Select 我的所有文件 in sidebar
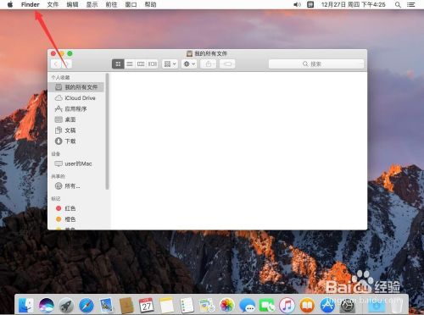 coord(76,87)
